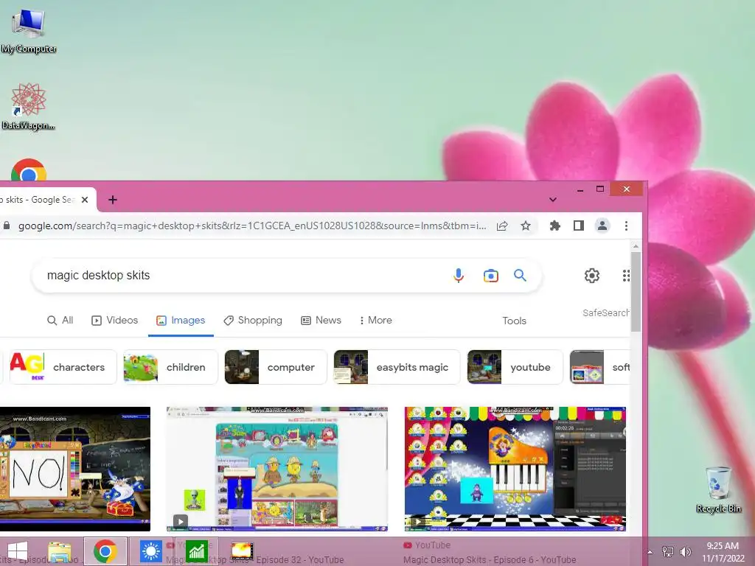Image resolution: width=755 pixels, height=566 pixels.
Task: Filter images by characters chip
Action: pos(63,367)
